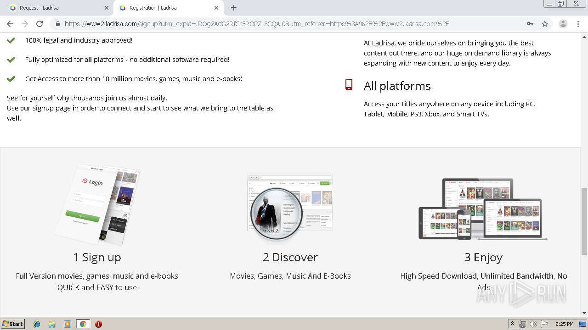Click 'Movies, Games, Music And E-Books' text
The height and width of the screenshot is (330, 588).
290,276
